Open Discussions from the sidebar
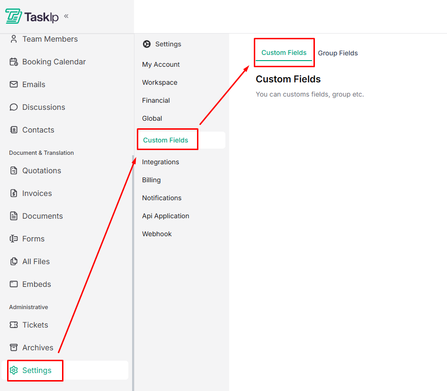Viewport: 447px width, 391px height. pos(43,107)
